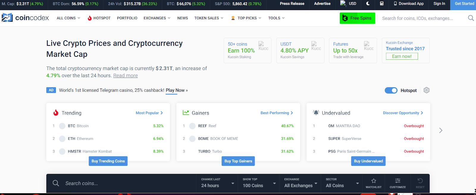Open Most Popular link in Trending
The image size is (476, 195).
coord(149,113)
